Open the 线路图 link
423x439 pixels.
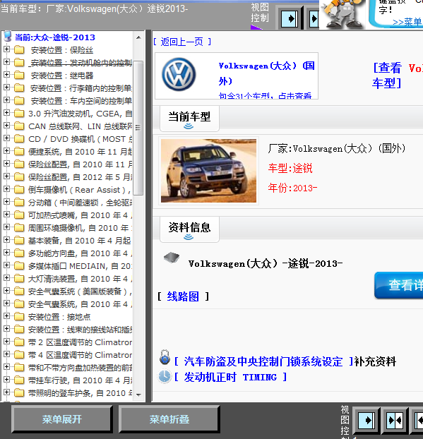[x=183, y=296]
